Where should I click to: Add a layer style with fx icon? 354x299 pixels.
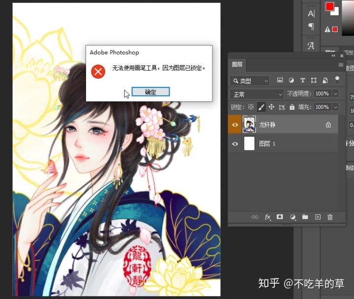pyautogui.click(x=267, y=217)
